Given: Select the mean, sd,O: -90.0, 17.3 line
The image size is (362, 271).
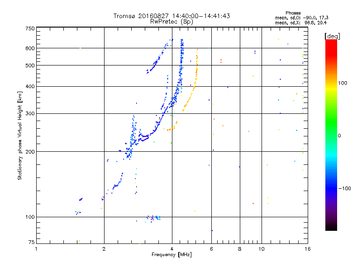Looking at the screenshot, I should 302,18.
